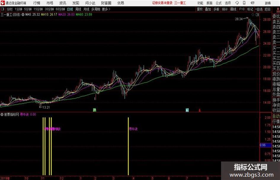Open the 功能 menu
Image resolution: width=280 pixels, height=180 pixels.
[200, 3]
